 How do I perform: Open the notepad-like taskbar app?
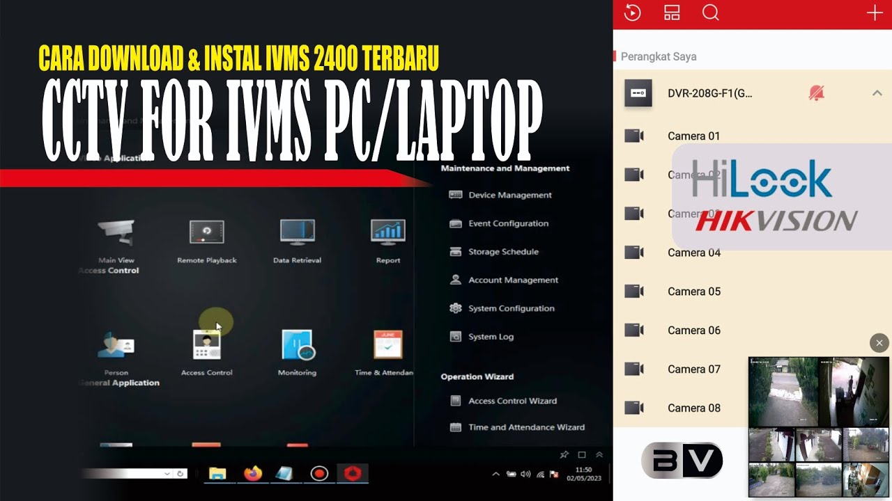click(x=284, y=474)
